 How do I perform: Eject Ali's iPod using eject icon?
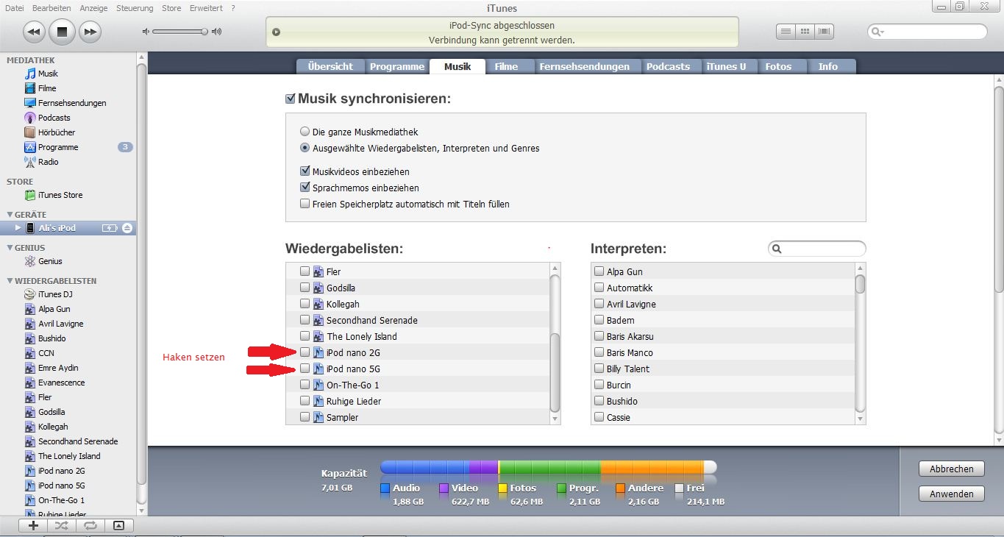[x=127, y=228]
